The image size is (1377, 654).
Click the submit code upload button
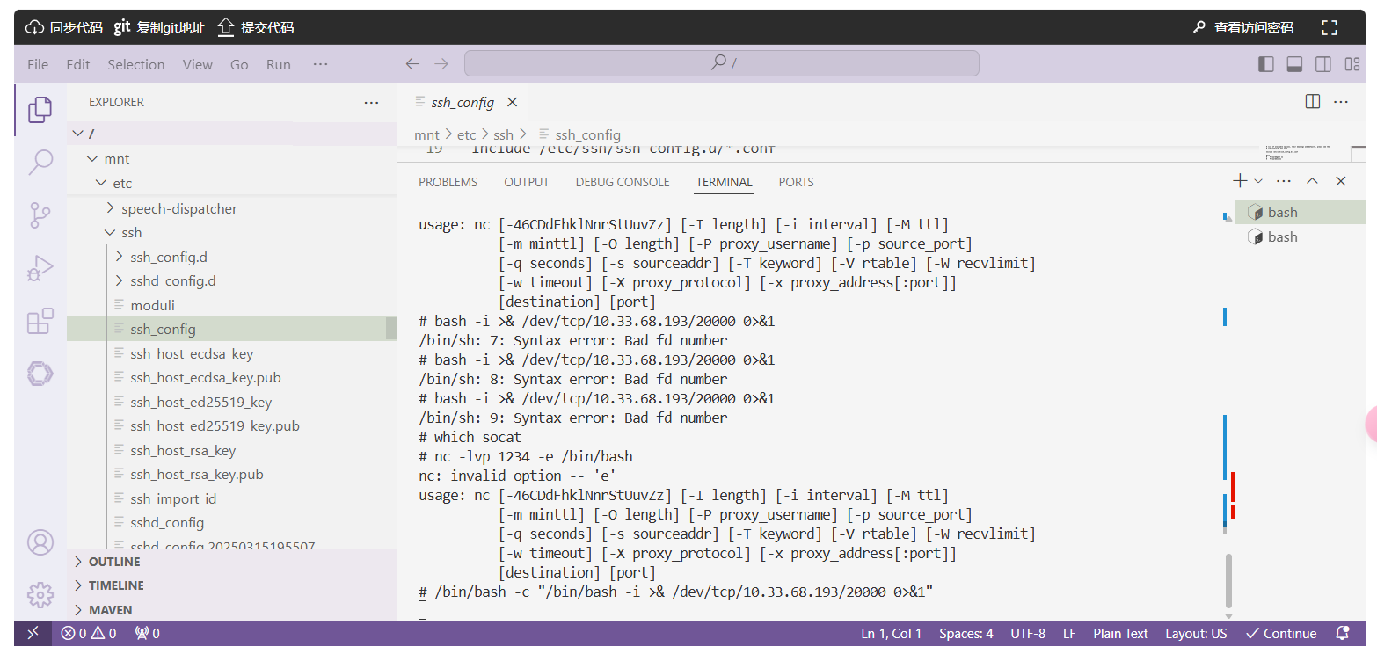coord(256,28)
